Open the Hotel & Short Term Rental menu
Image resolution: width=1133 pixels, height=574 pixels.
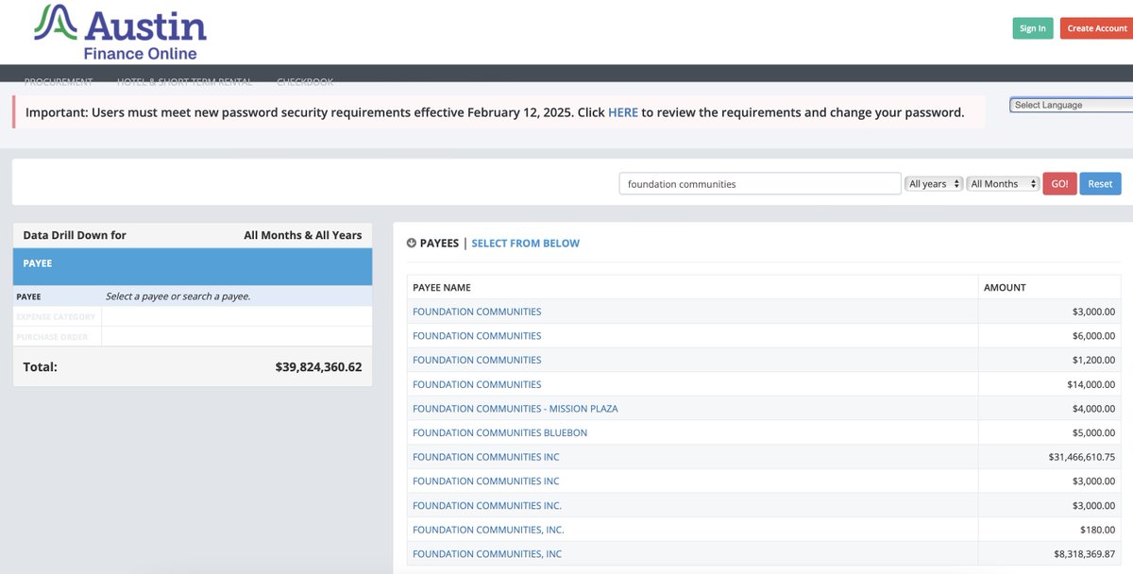pyautogui.click(x=185, y=81)
